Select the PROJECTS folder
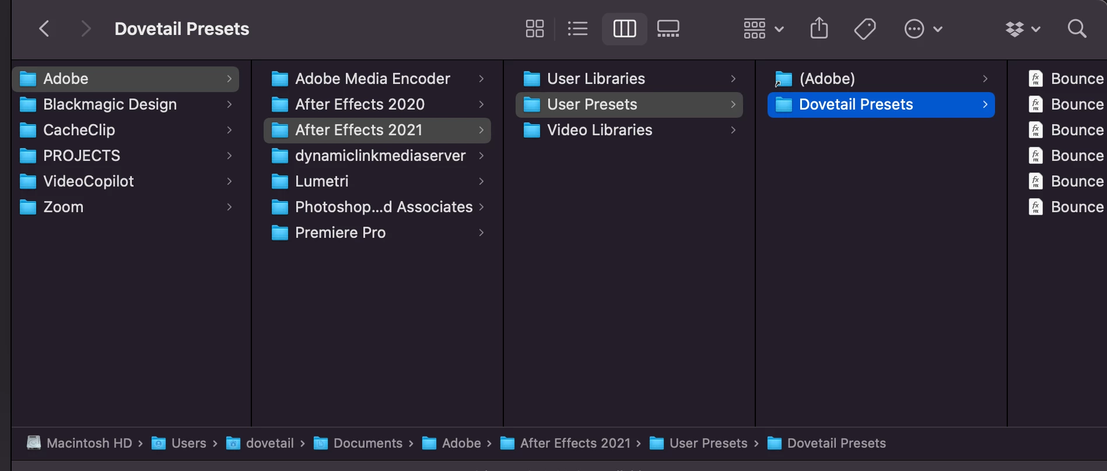 125,156
